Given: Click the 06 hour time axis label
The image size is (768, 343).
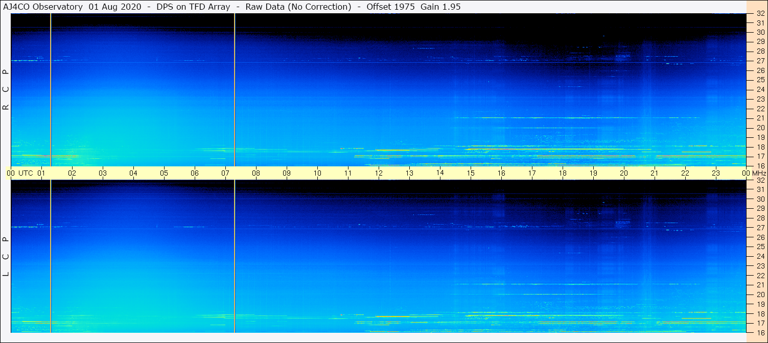Looking at the screenshot, I should click(x=195, y=173).
